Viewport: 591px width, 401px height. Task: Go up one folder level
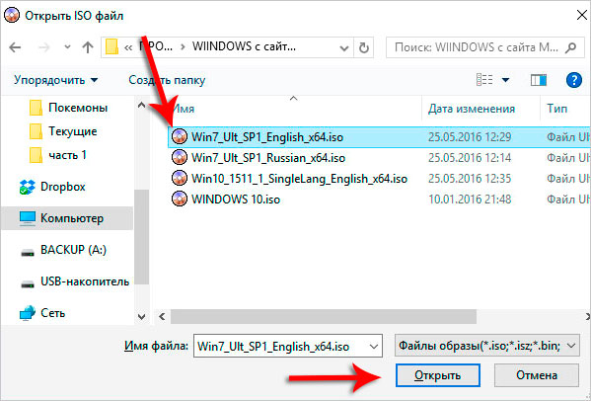[x=88, y=47]
